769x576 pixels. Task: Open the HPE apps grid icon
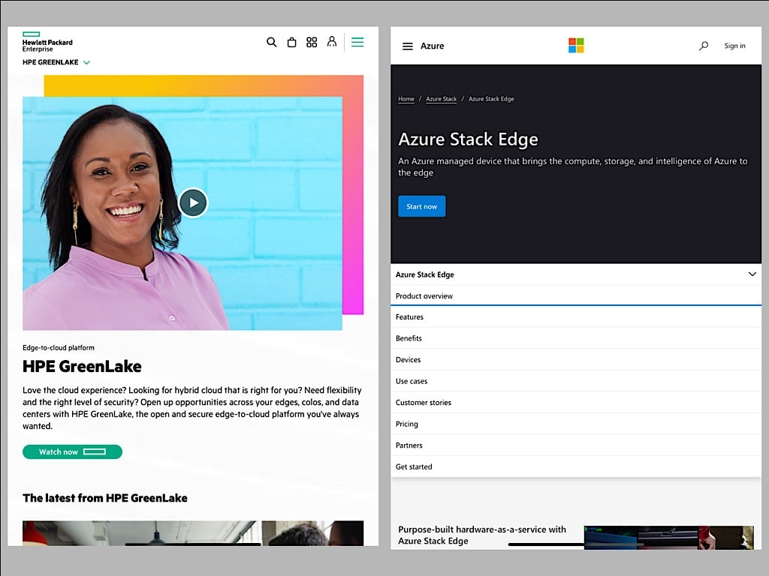(312, 42)
